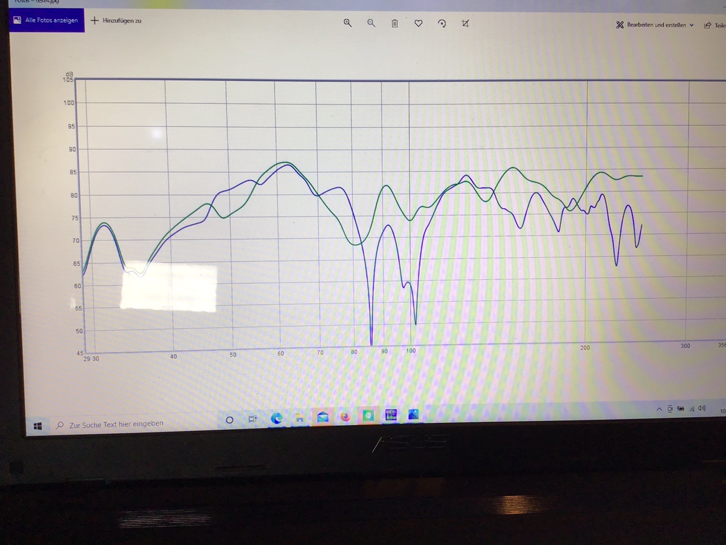This screenshot has width=726, height=545.
Task: Launch Firefox from the taskbar
Action: pos(345,417)
